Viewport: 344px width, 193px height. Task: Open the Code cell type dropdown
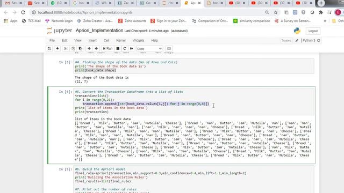pyautogui.click(x=149, y=49)
